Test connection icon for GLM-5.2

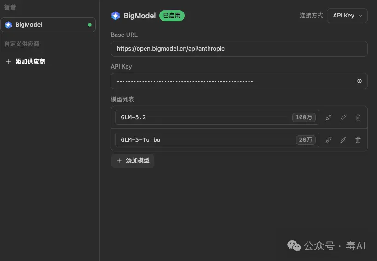pos(328,117)
